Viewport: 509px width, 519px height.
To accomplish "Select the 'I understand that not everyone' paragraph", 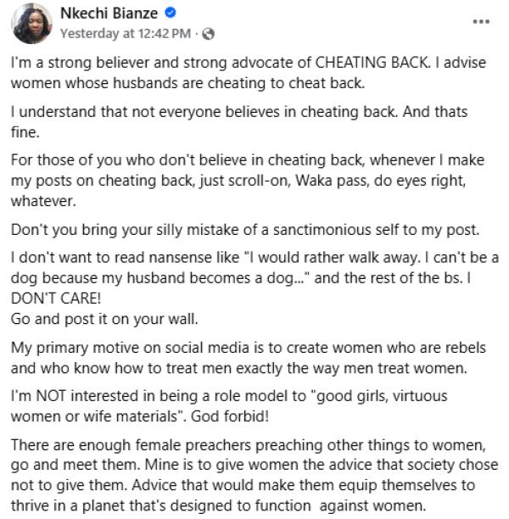I will pyautogui.click(x=239, y=122).
